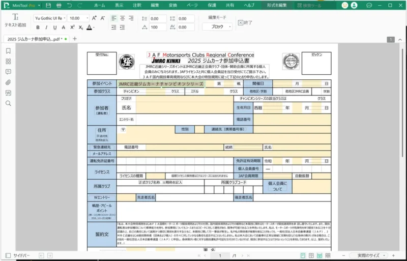Open the ホーム menu tab

[x=99, y=5]
